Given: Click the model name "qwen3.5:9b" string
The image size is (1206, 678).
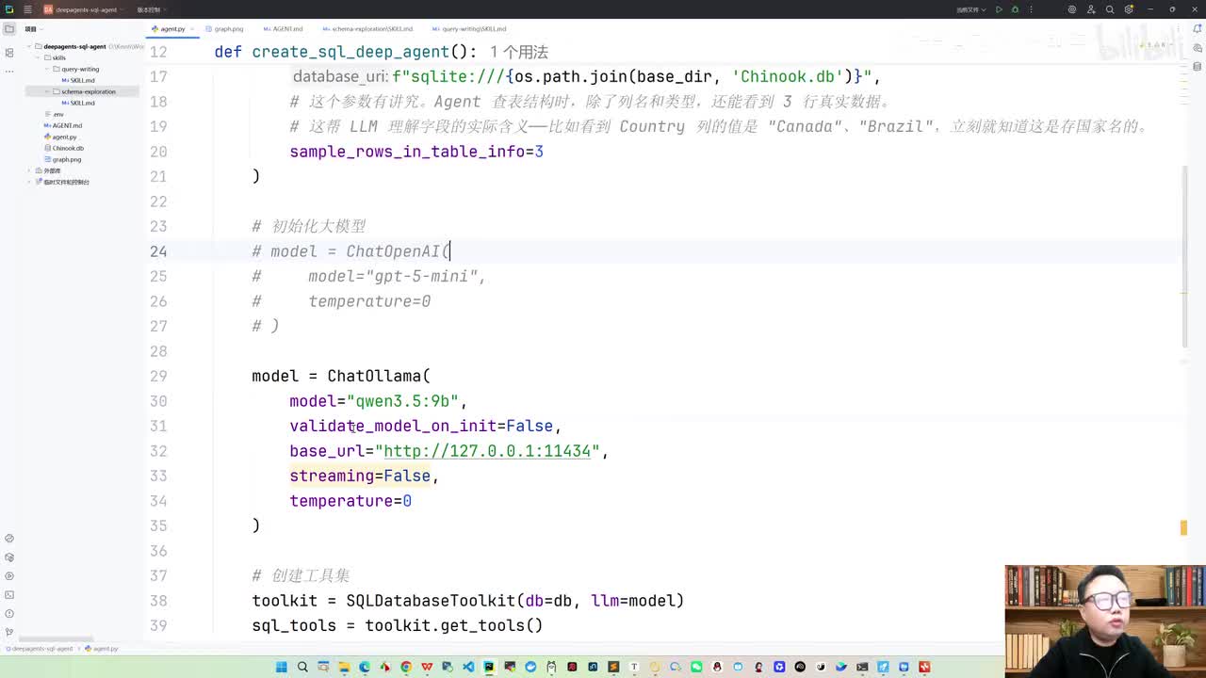Looking at the screenshot, I should [402, 401].
